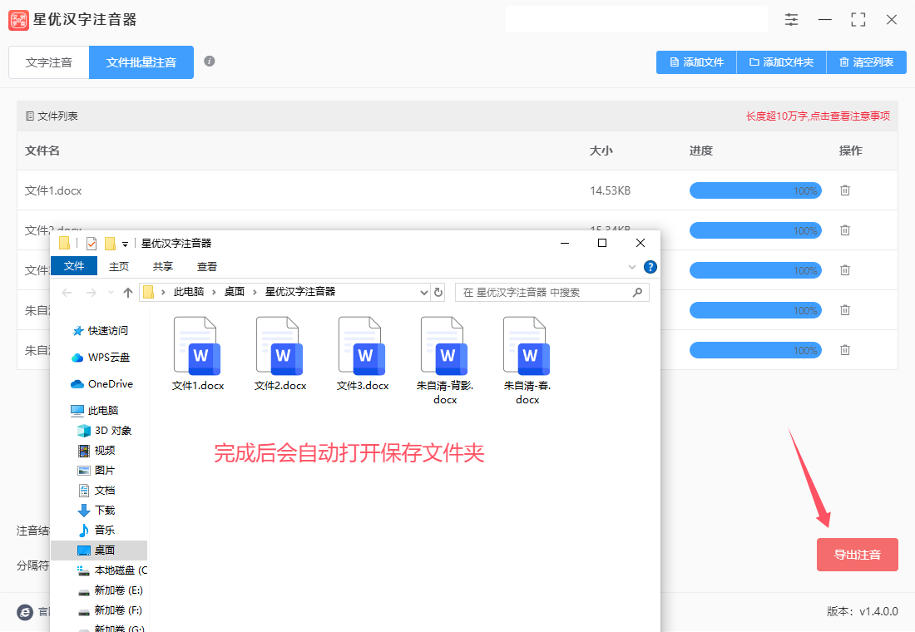This screenshot has height=632, width=915.
Task: Click the new folder icon in Explorer quick access toolbar
Action: (110, 244)
